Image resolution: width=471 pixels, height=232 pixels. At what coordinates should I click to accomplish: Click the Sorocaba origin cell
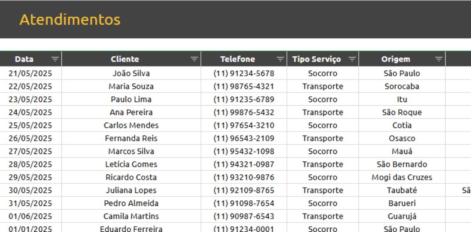click(x=402, y=87)
